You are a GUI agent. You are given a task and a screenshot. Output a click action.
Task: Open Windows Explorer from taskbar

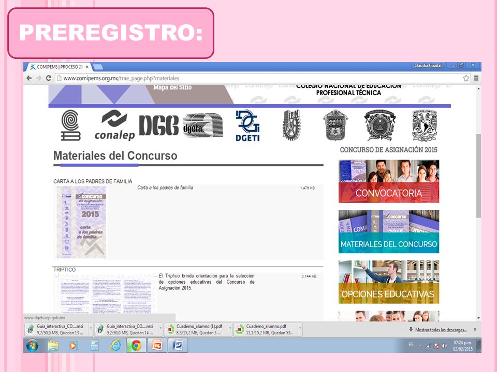tap(53, 346)
